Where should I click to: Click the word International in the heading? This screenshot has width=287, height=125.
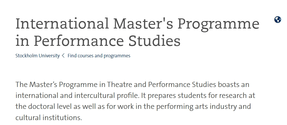coord(62,24)
